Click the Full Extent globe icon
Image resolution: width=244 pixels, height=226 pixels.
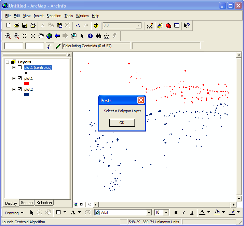(x=49, y=36)
